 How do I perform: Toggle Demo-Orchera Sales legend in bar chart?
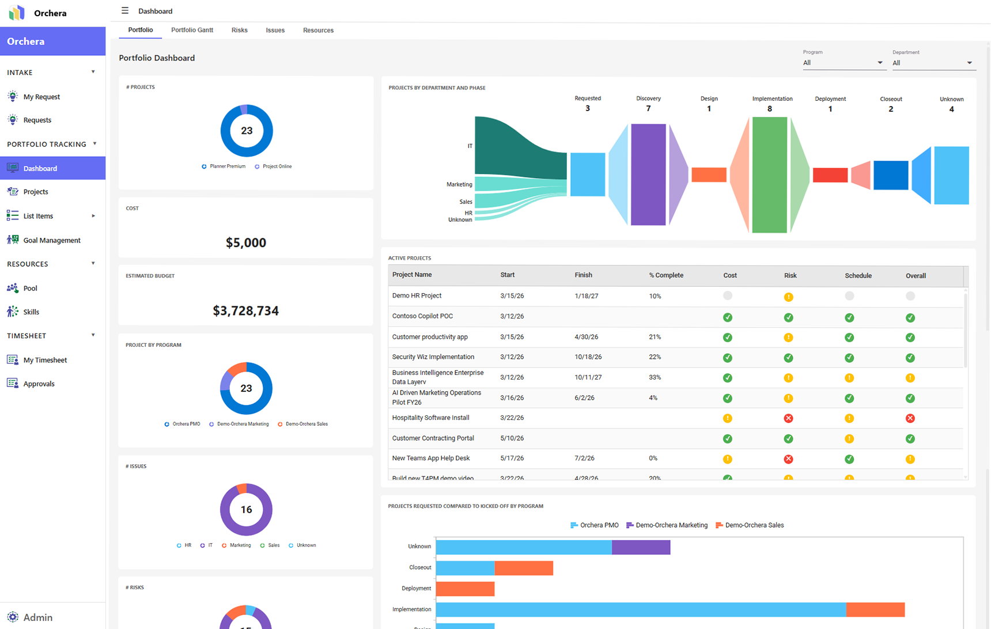tap(750, 525)
